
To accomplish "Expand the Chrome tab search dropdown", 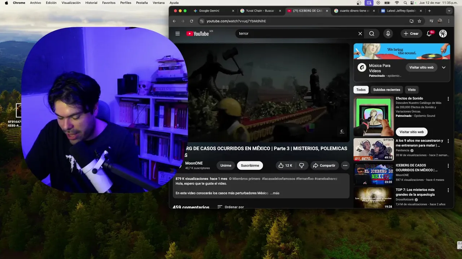I will tap(449, 11).
